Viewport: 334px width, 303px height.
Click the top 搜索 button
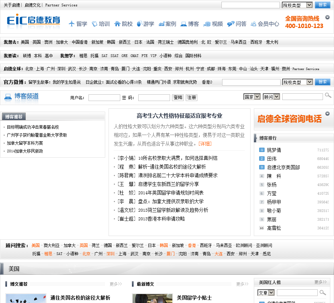[323, 5]
